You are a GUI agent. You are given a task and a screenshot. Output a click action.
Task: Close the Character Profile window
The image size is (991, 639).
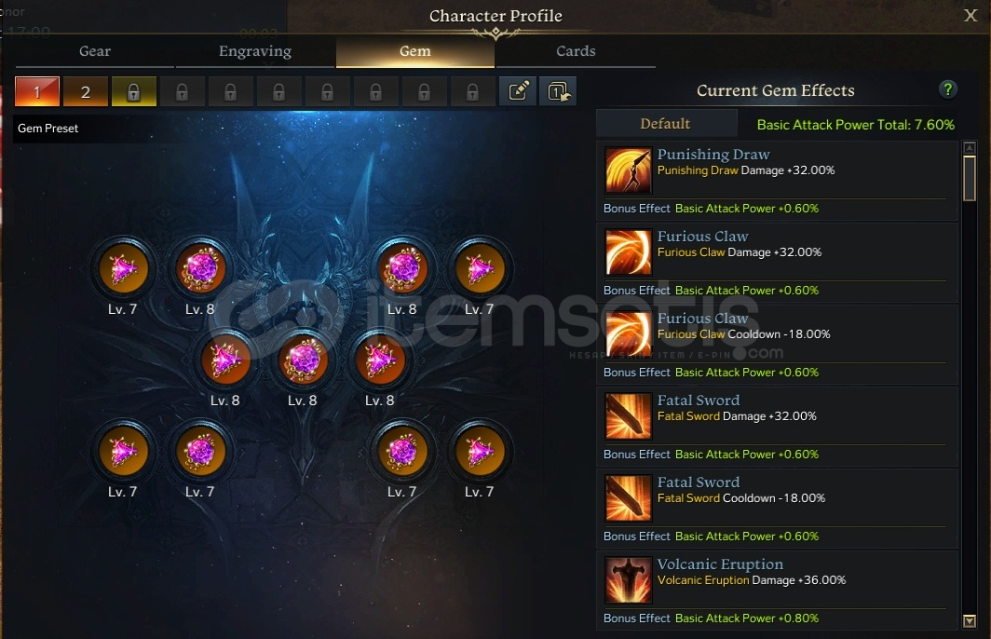971,15
